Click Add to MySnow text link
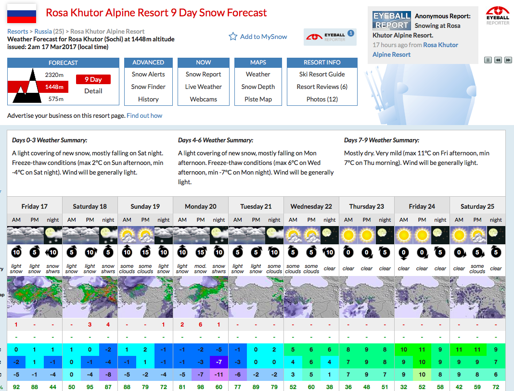The width and height of the screenshot is (514, 391). [263, 37]
